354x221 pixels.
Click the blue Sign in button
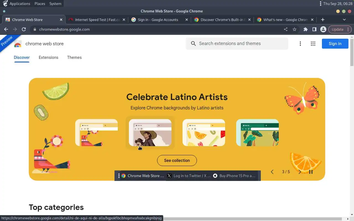[335, 44]
